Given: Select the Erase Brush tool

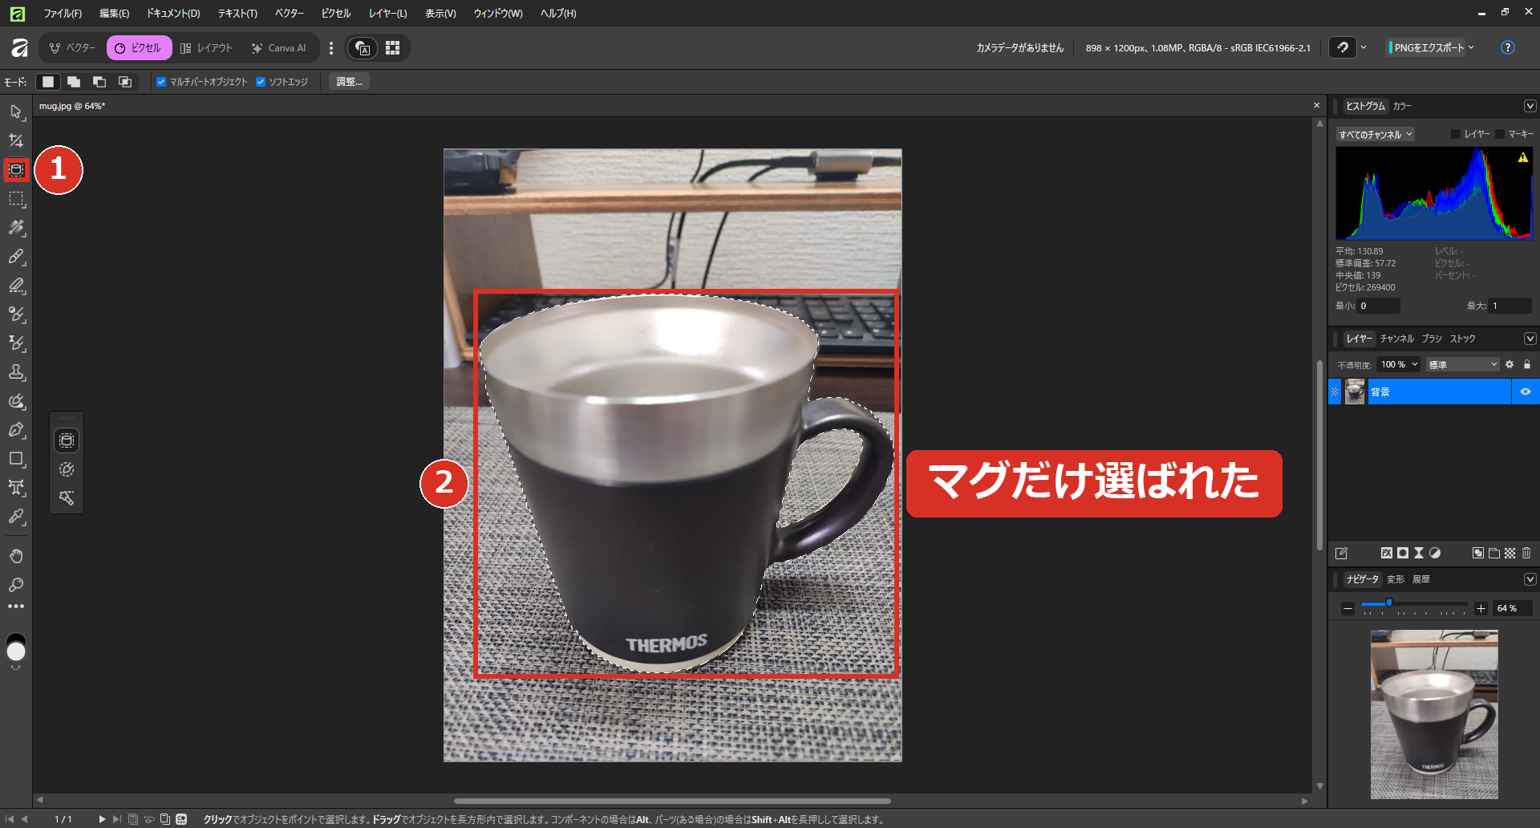Looking at the screenshot, I should (x=16, y=285).
